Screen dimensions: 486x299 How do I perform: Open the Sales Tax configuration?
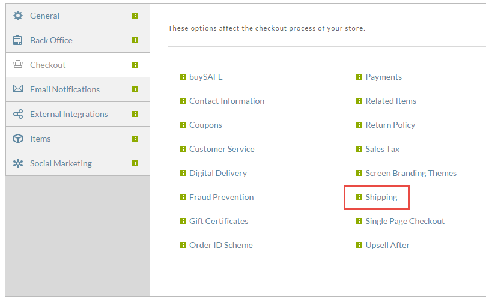coord(383,149)
